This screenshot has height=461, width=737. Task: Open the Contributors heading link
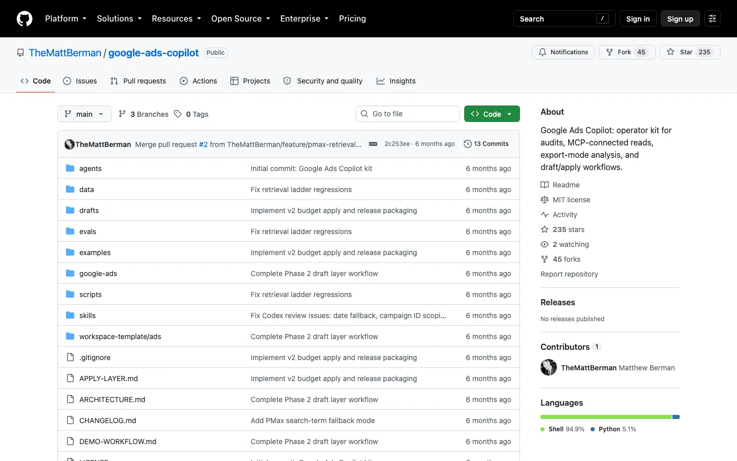click(570, 347)
